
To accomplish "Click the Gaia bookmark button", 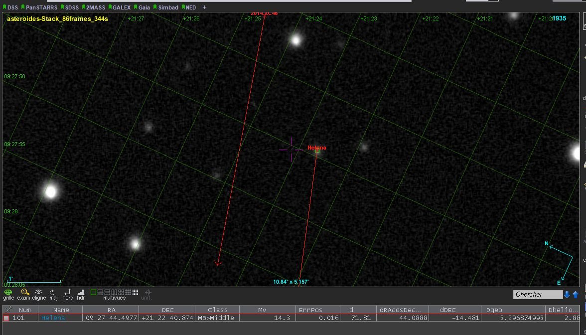I will 143,7.
